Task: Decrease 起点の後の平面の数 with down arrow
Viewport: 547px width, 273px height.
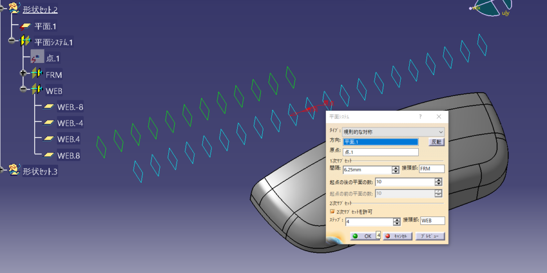Action: click(x=439, y=184)
